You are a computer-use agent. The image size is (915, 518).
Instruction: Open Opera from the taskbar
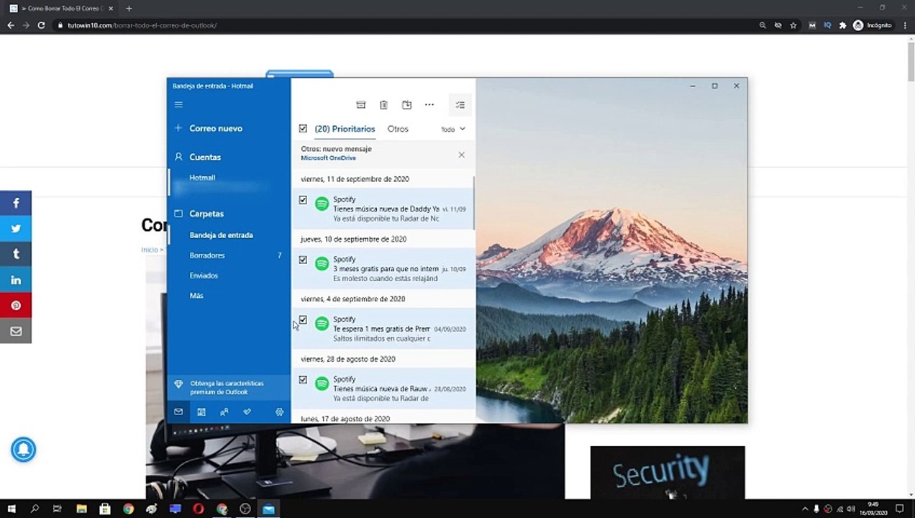click(x=199, y=509)
